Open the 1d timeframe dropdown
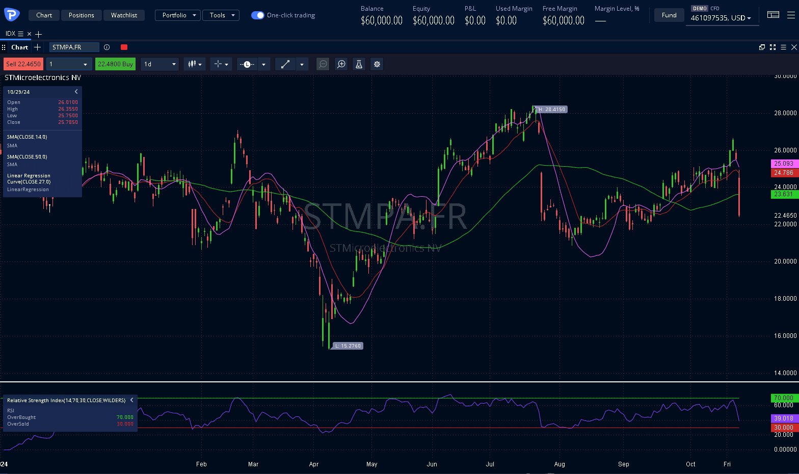 tap(159, 64)
